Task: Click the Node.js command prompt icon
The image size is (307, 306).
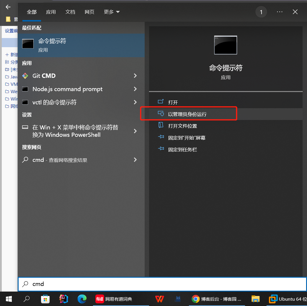Action: [x=25, y=89]
